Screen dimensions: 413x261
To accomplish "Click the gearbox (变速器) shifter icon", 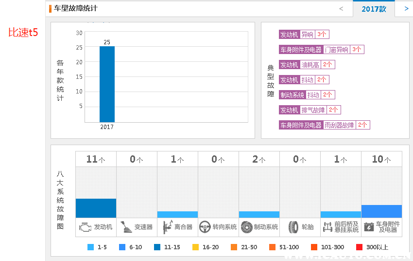I will pos(126,227).
